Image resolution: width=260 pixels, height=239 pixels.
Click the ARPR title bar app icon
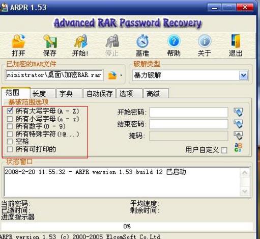[x=4, y=8]
